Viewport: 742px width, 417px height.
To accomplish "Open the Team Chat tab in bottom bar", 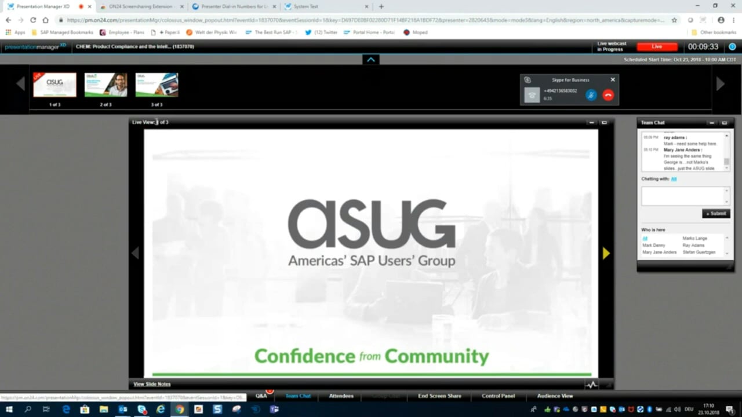I will pos(298,396).
